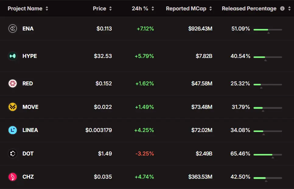
Task: Click ENA released percentage progress bar
Action: tap(268, 30)
